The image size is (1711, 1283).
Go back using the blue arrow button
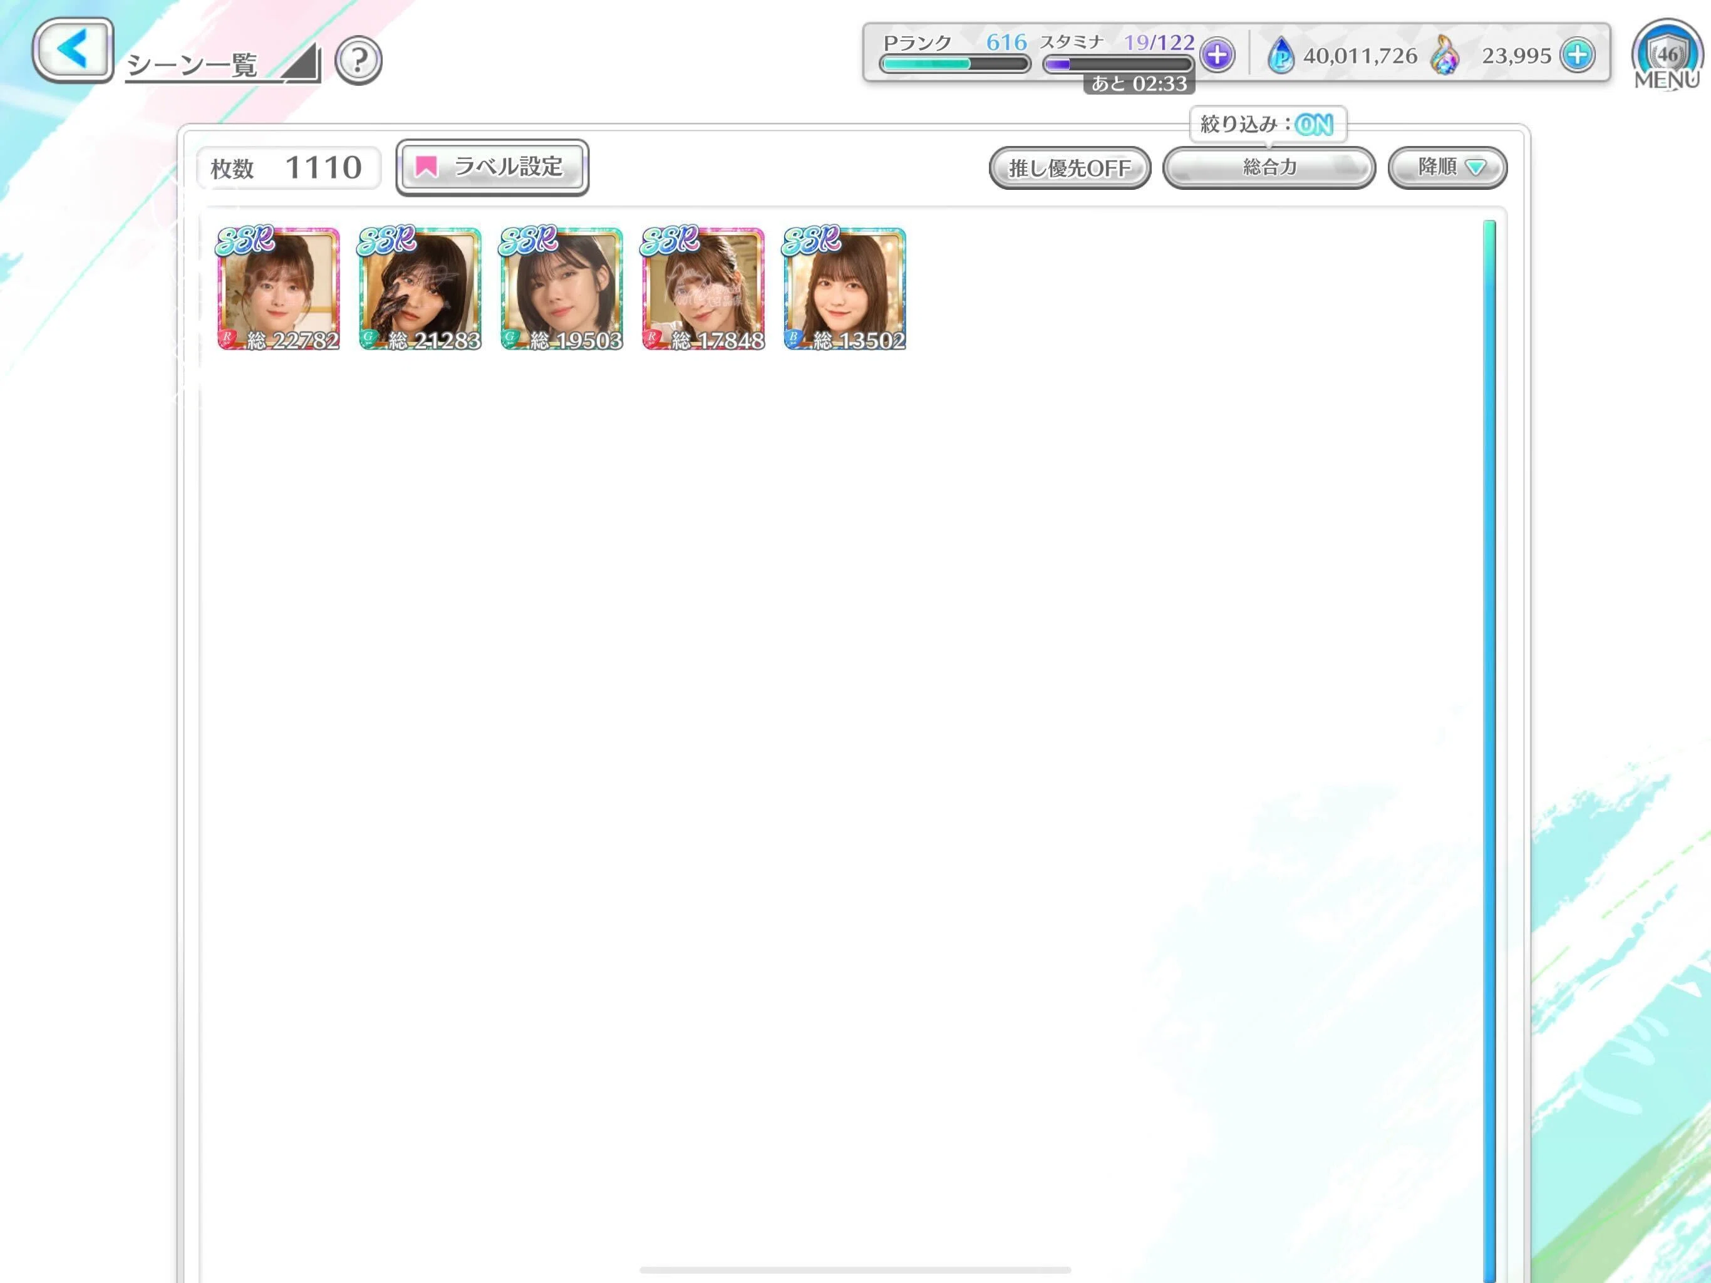point(73,50)
